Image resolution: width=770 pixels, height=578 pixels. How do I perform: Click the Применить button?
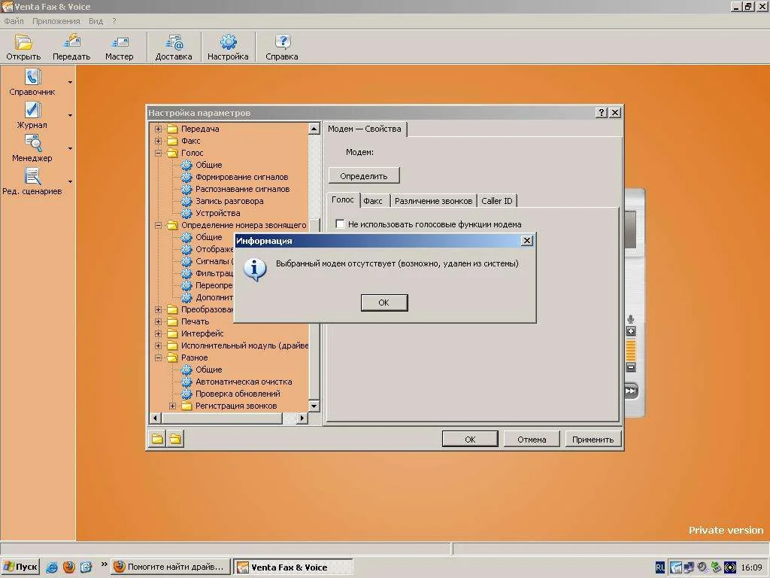click(x=593, y=440)
